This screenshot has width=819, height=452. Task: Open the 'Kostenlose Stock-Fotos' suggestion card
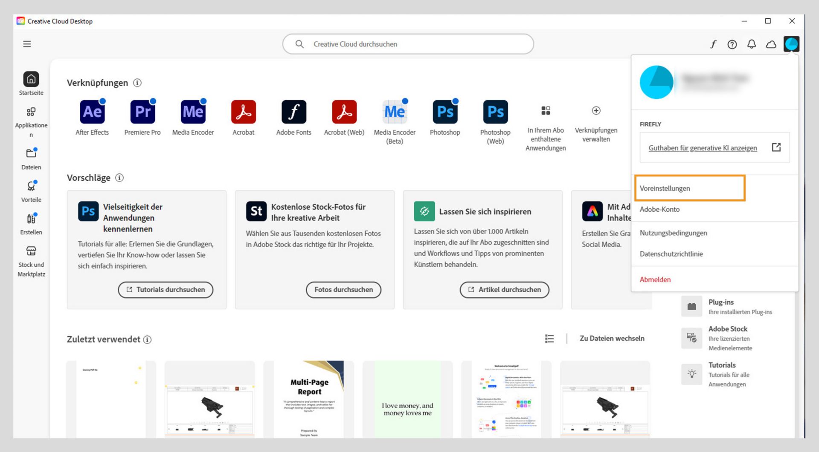(x=314, y=250)
